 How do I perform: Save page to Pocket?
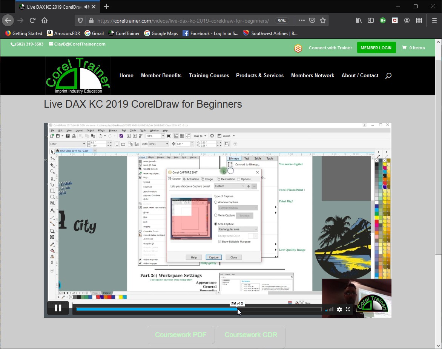312,20
